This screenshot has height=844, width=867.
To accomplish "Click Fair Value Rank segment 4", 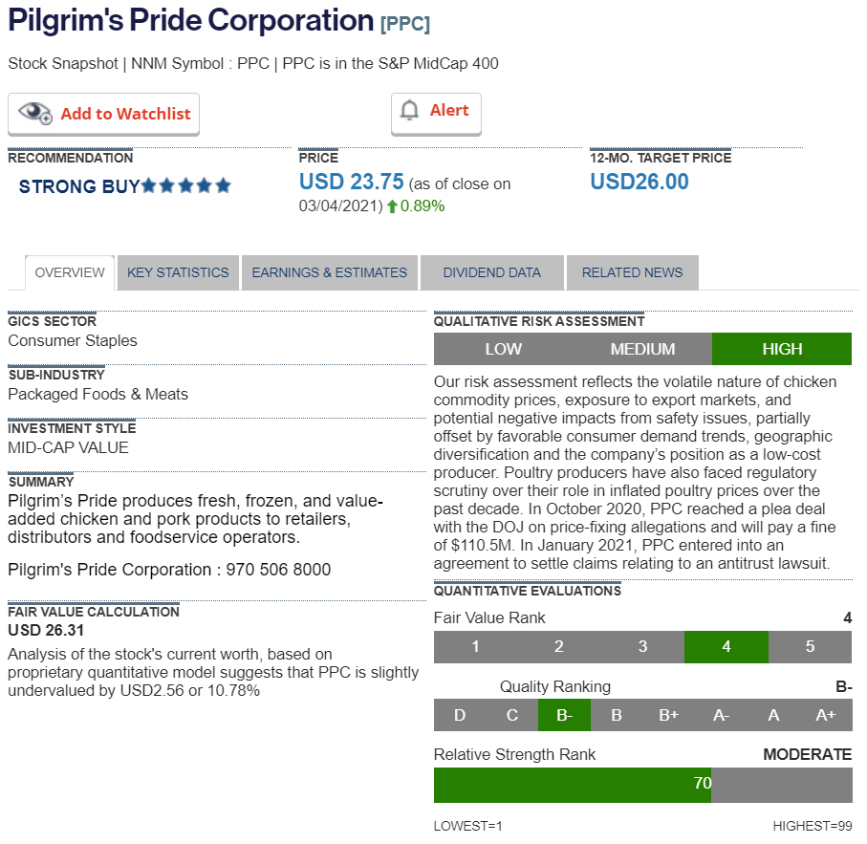I will pyautogui.click(x=726, y=647).
